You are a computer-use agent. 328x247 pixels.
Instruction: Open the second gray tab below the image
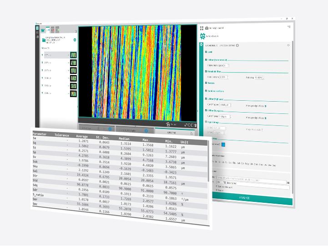click(x=135, y=130)
